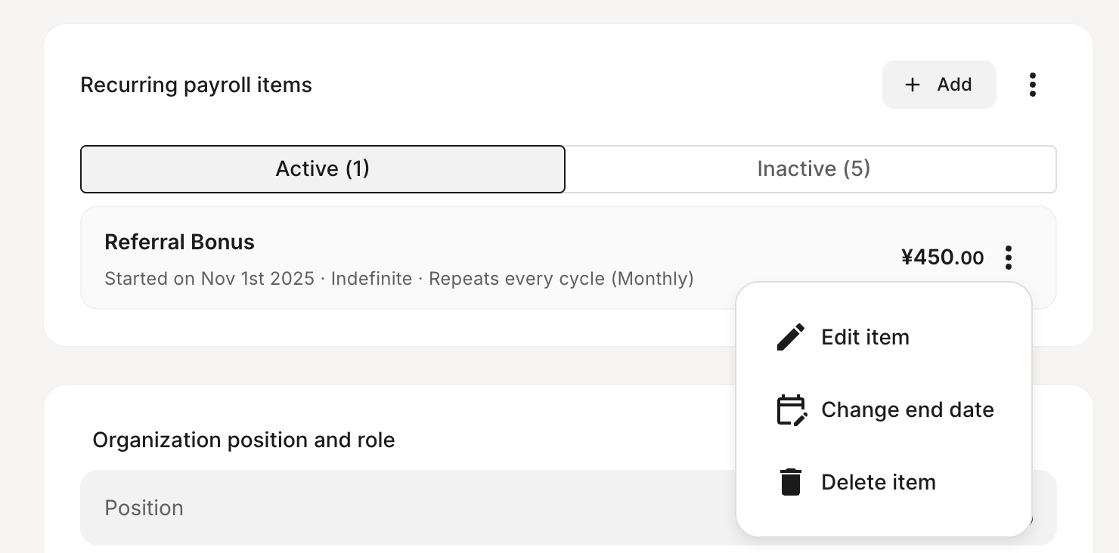Choose Delete item from the menu
Screen dimensions: 1119x553
(879, 482)
